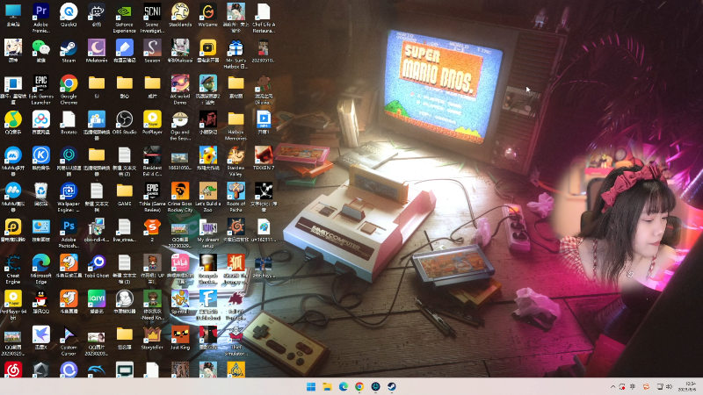Select the QQ screenshot thumbnail beside My dream setup

(x=180, y=233)
